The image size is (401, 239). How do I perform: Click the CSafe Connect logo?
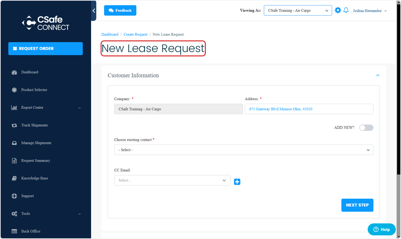click(45, 23)
